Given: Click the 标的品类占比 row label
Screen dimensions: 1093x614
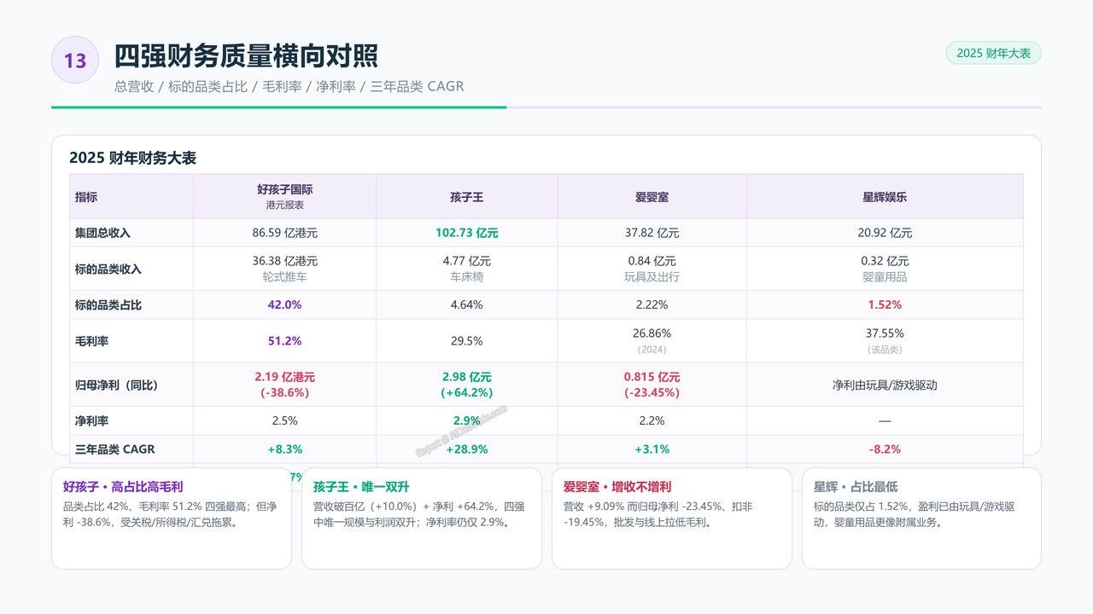Looking at the screenshot, I should 108,304.
